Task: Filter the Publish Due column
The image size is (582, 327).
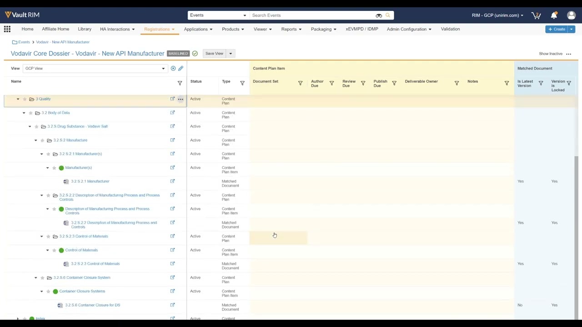Action: point(394,83)
